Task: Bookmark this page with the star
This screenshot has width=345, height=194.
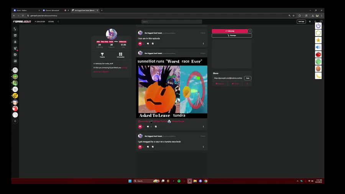Action: (x=294, y=16)
